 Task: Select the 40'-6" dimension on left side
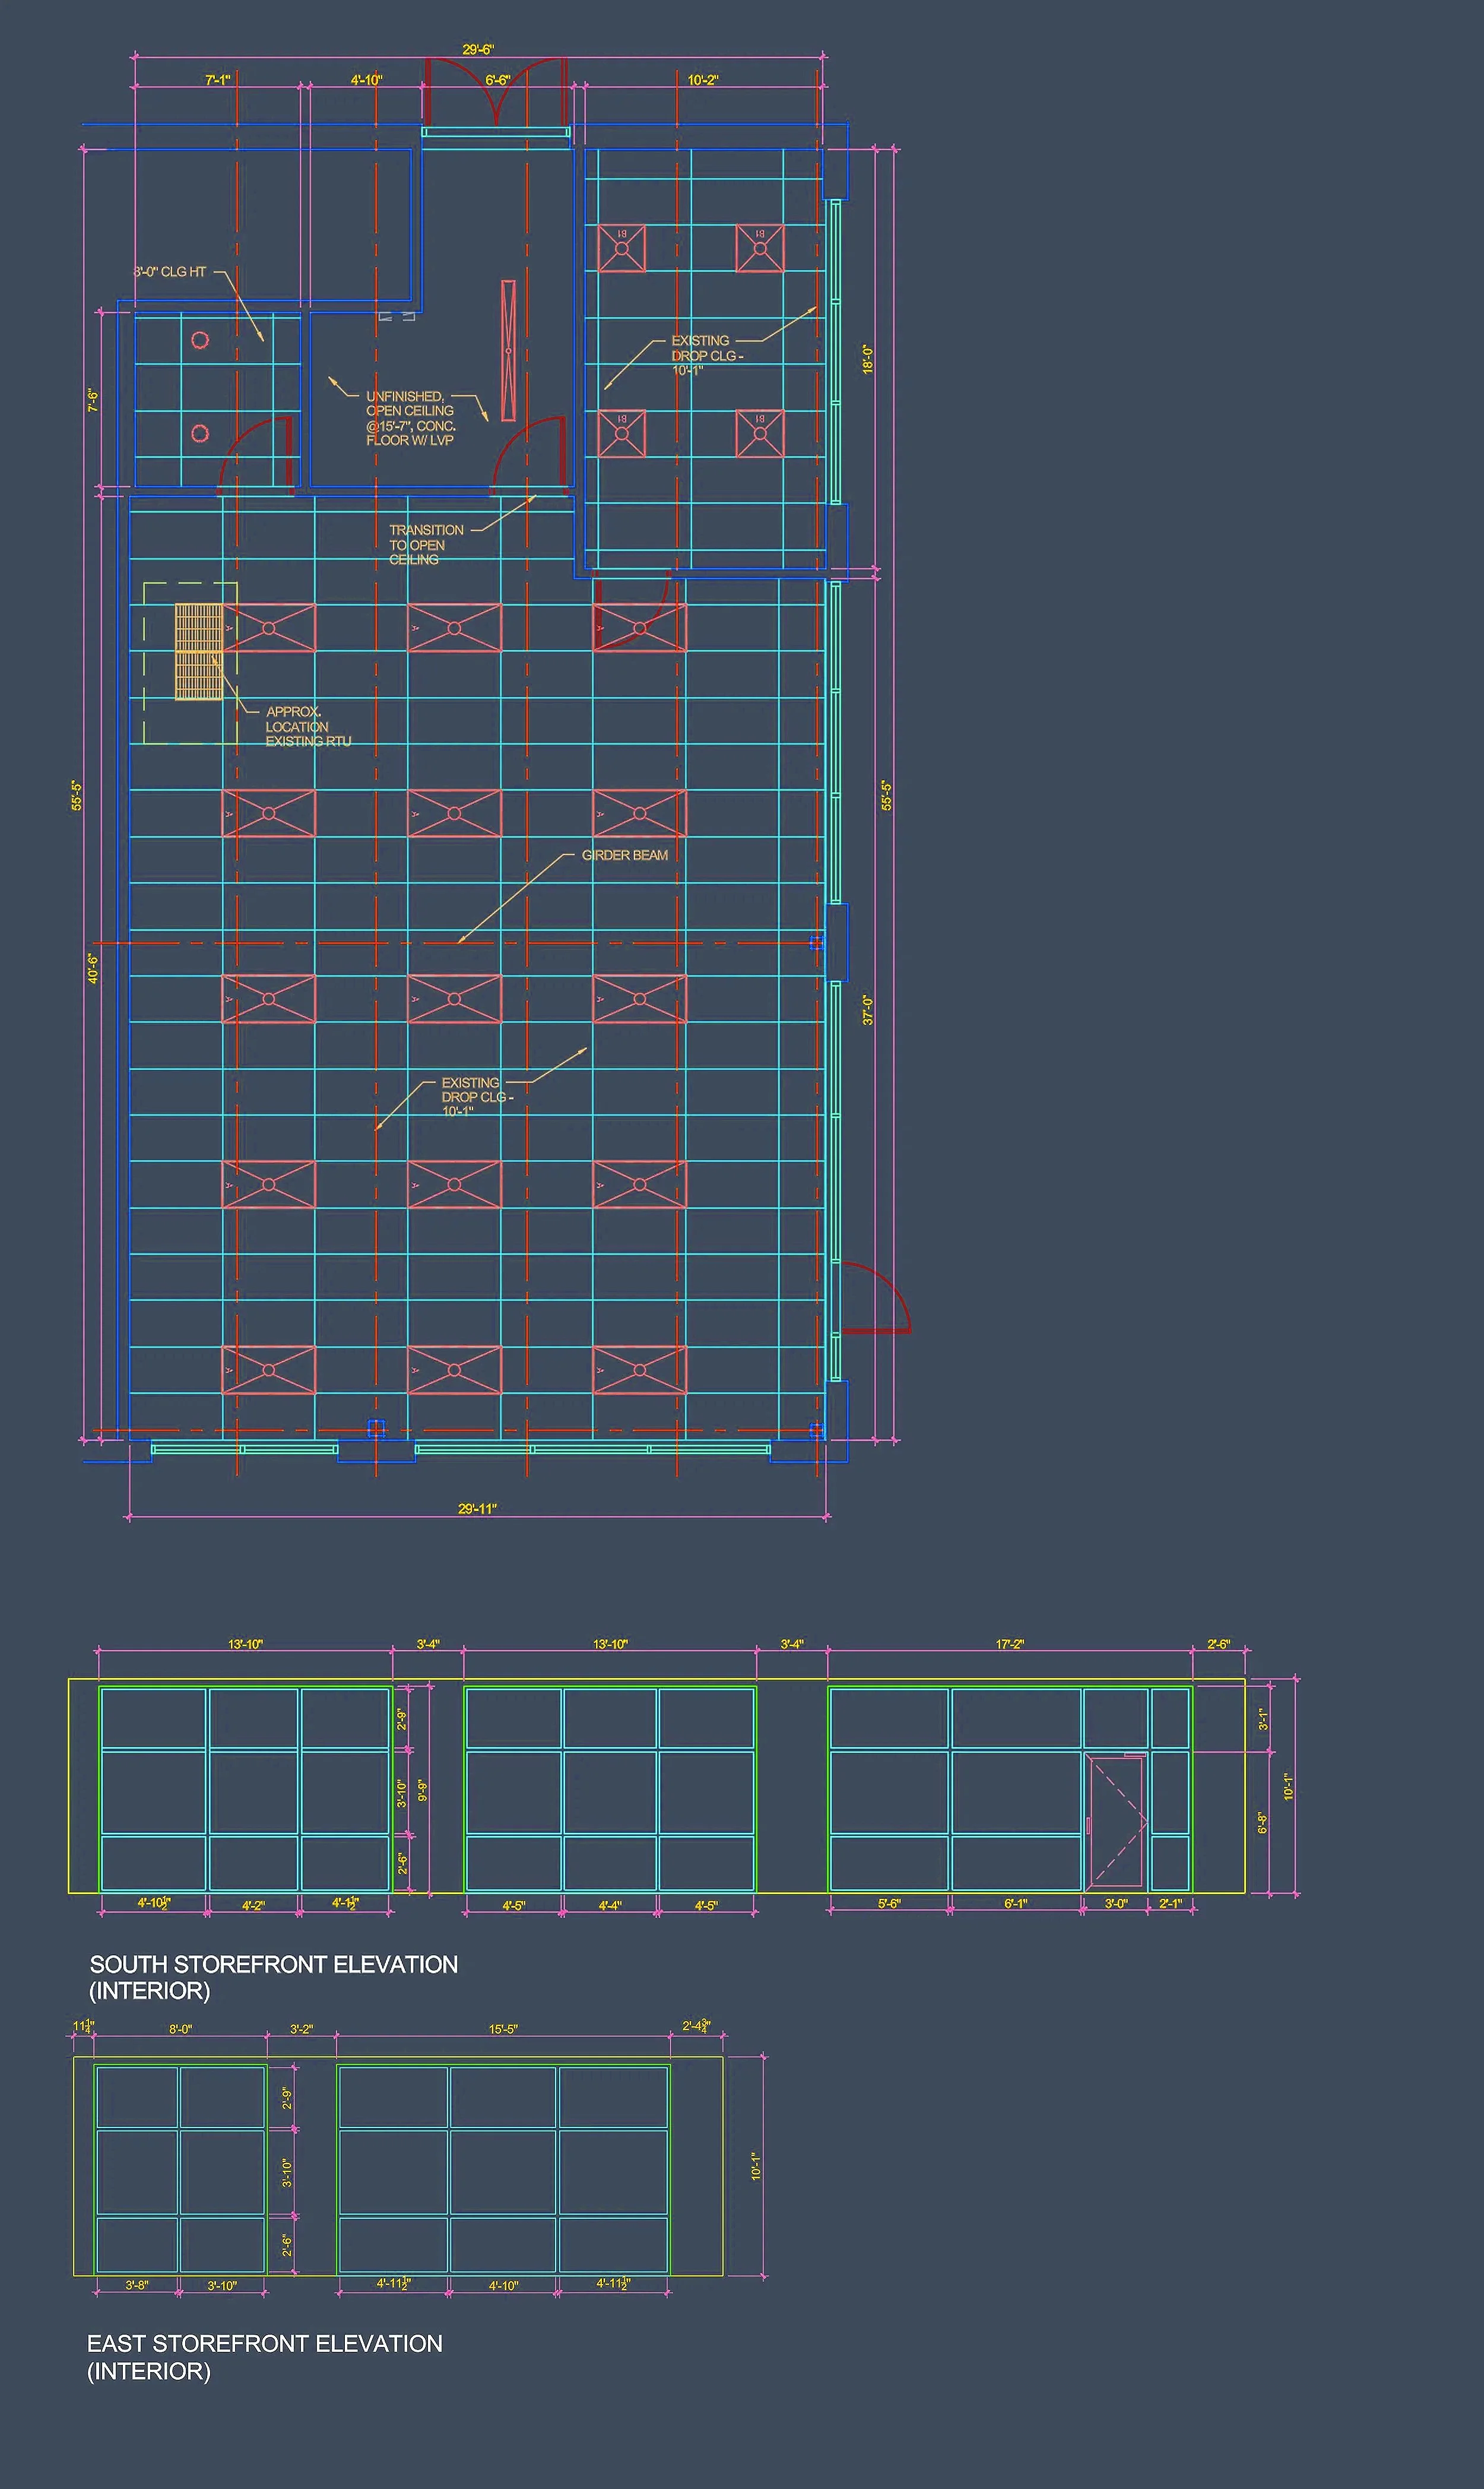(93, 968)
